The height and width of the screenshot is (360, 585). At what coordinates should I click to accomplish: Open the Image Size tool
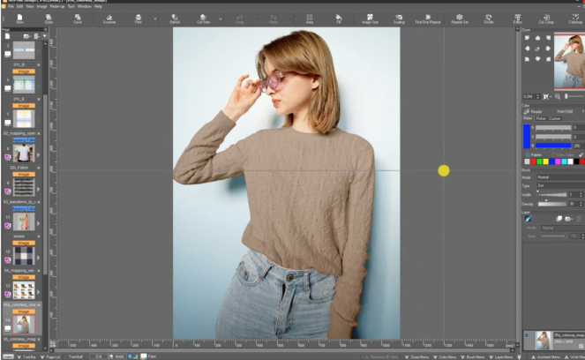point(370,19)
